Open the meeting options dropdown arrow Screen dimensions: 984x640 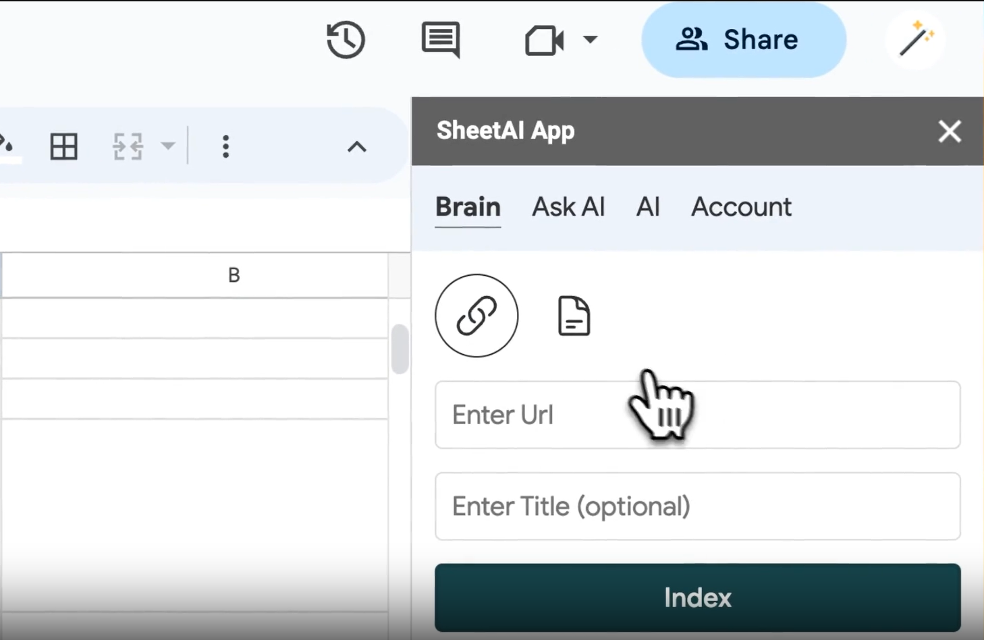(x=590, y=40)
